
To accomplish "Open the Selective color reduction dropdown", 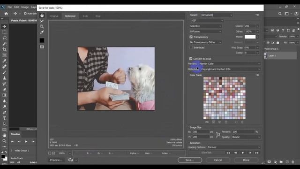I will tap(205, 26).
